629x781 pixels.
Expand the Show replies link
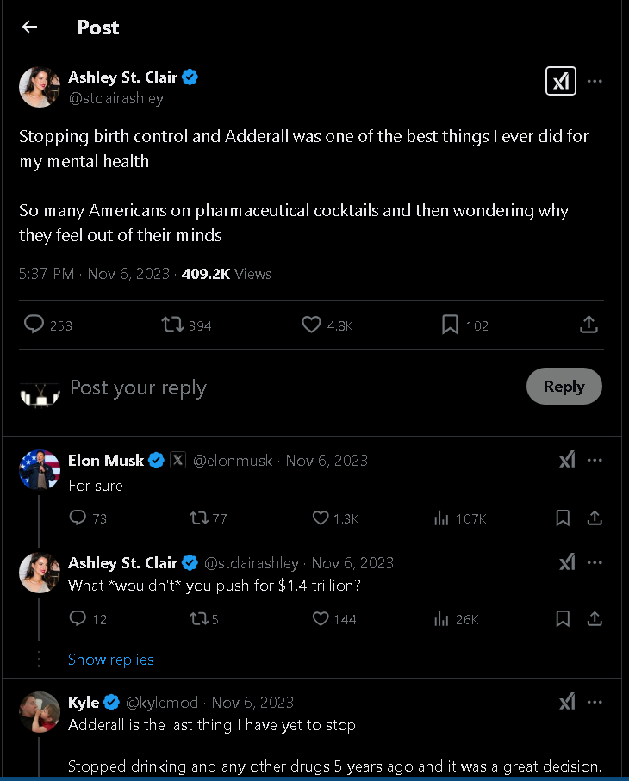(111, 660)
